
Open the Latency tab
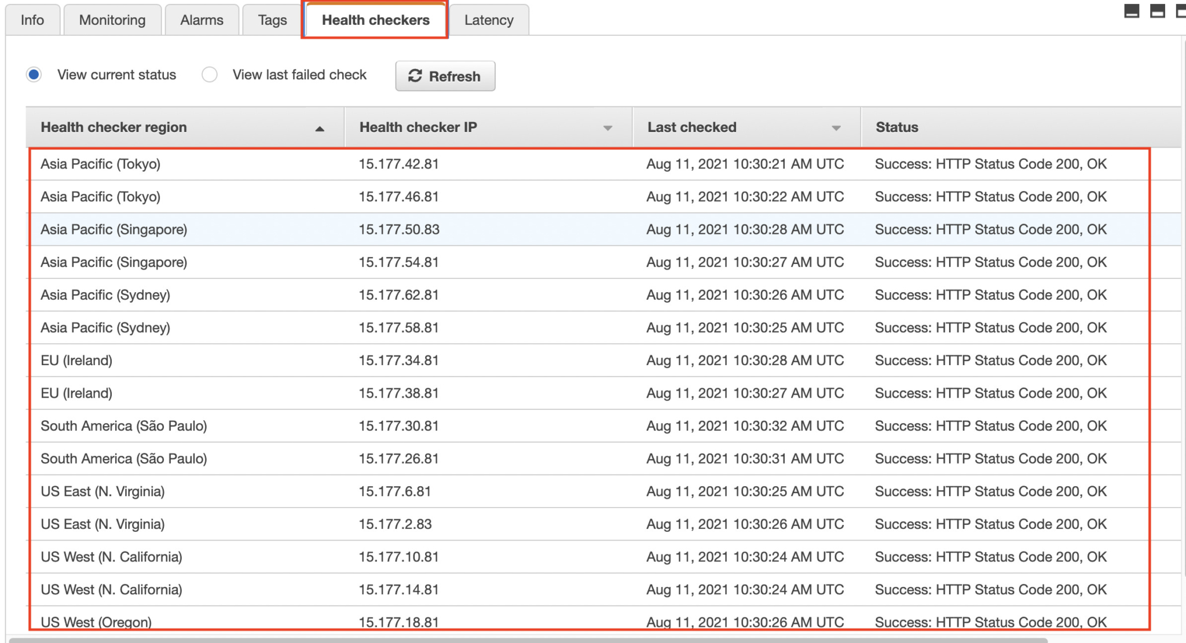pos(489,20)
